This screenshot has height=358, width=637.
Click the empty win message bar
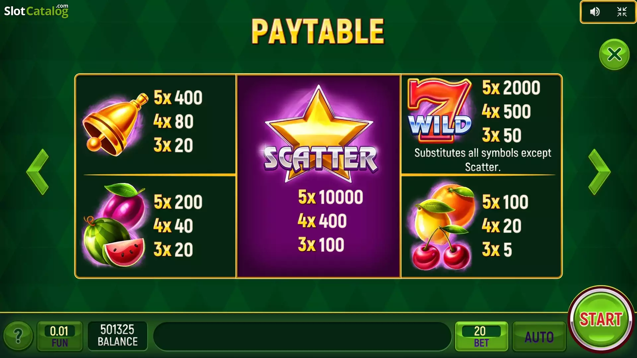(x=302, y=336)
